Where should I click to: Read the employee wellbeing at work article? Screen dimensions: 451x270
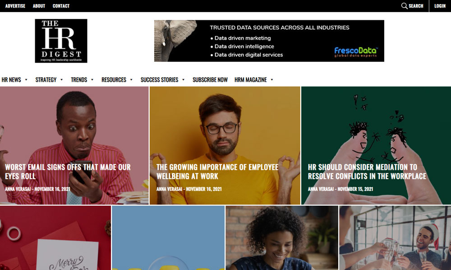217,171
